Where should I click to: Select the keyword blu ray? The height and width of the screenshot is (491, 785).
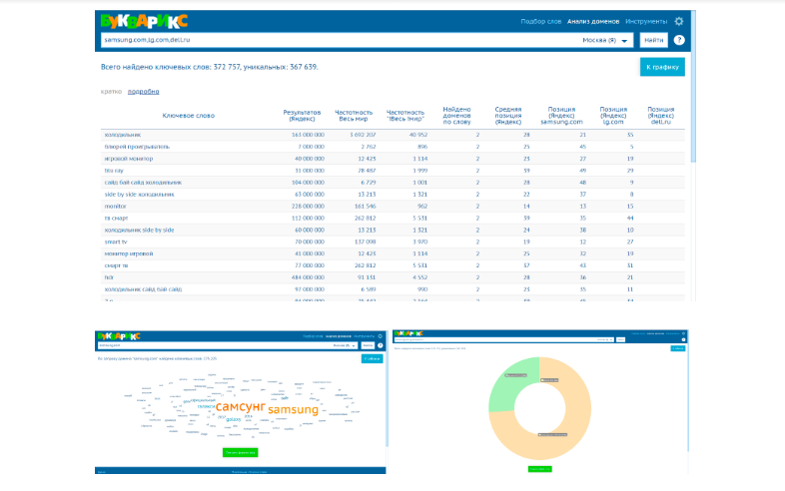[x=114, y=171]
